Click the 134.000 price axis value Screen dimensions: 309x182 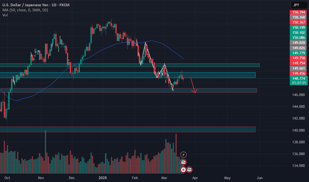(298, 166)
